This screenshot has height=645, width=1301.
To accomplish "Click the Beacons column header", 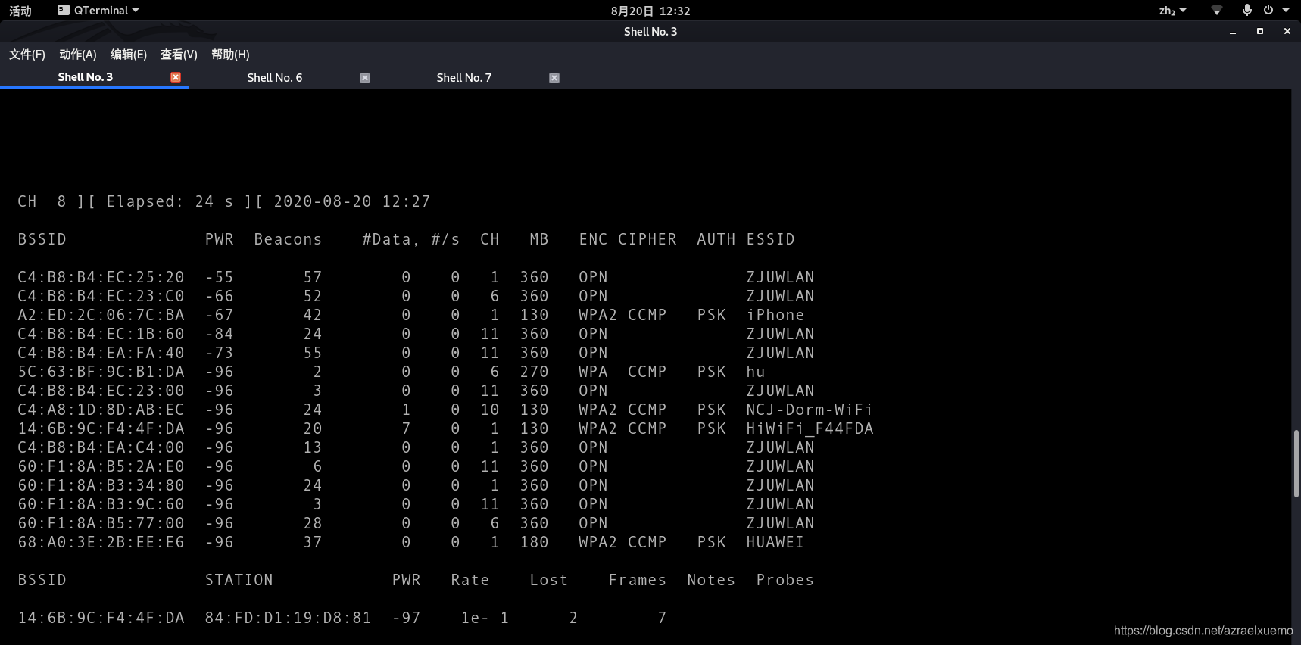I will pos(288,239).
